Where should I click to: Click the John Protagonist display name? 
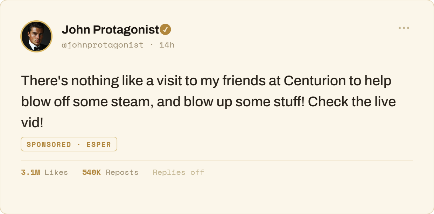coord(111,30)
